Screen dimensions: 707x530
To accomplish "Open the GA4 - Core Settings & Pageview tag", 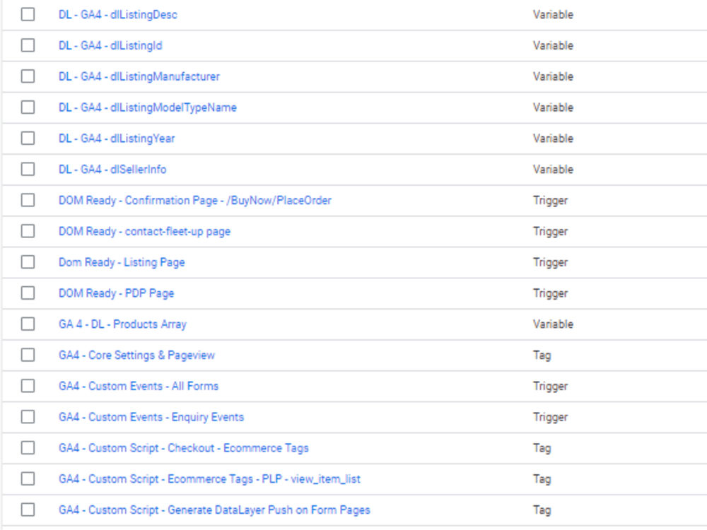I will 136,355.
